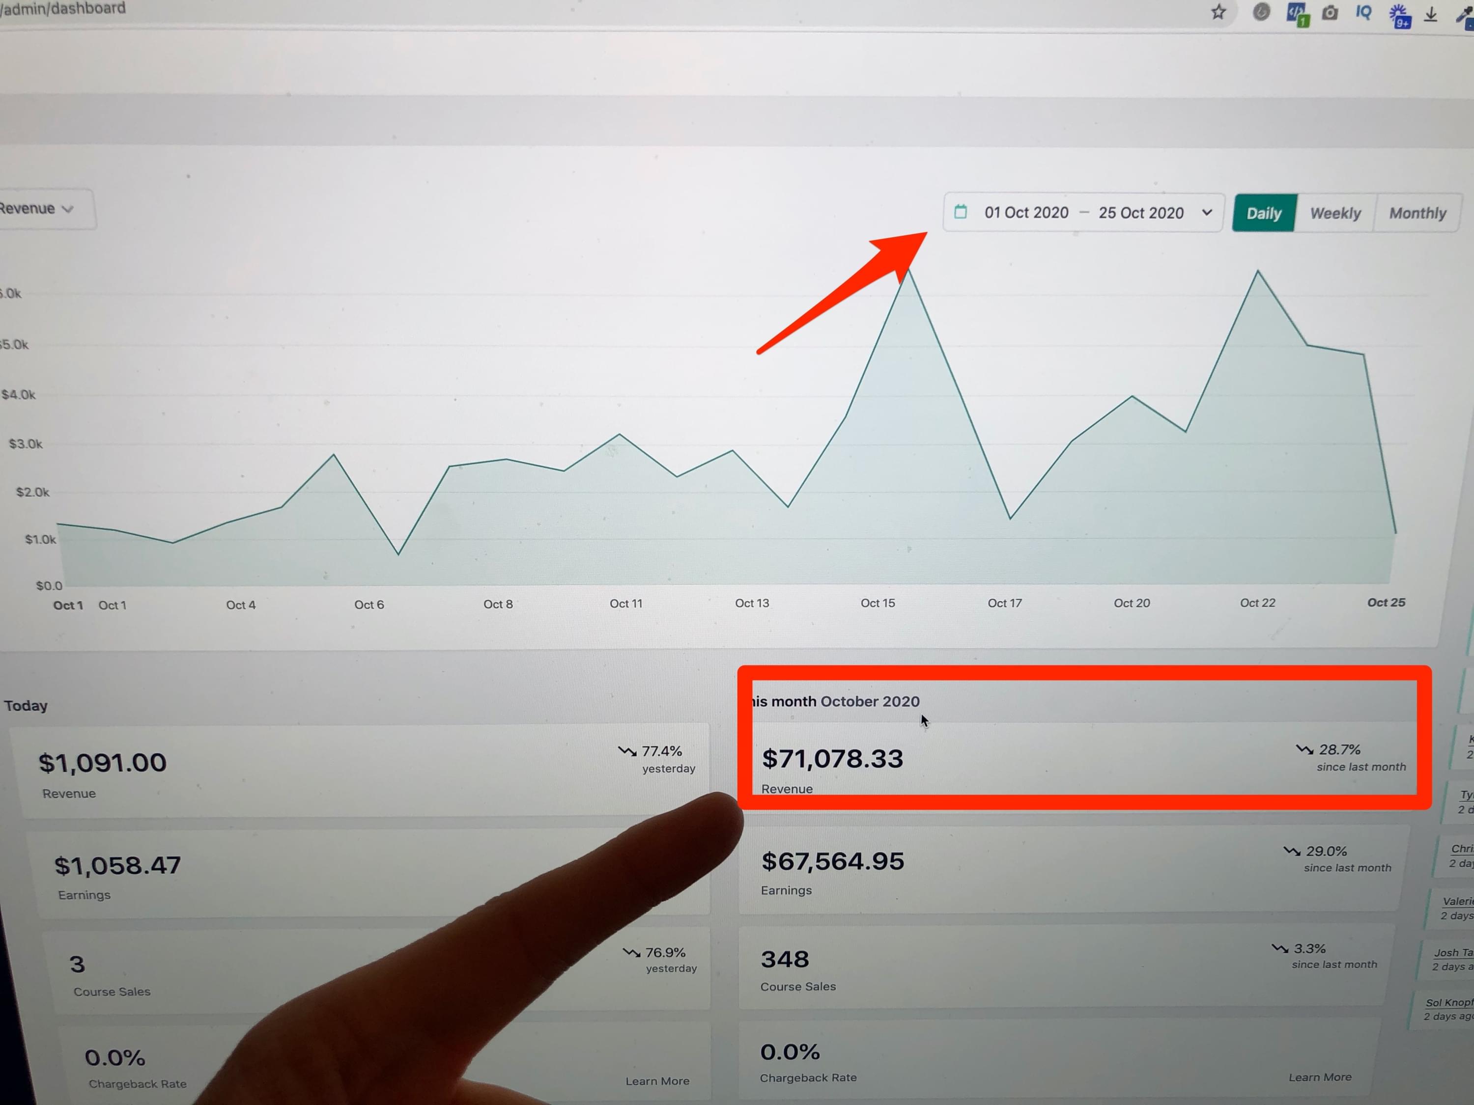Open the Revenue metric dropdown
Screen dimensions: 1474x1105
click(39, 209)
